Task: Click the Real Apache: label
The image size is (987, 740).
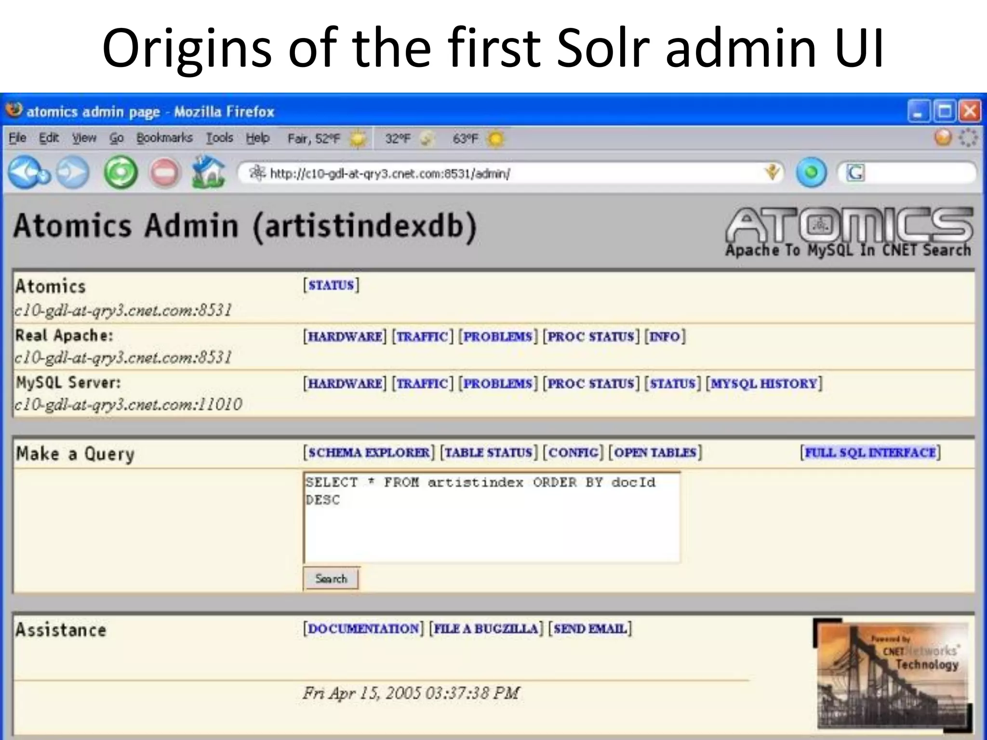Action: [x=64, y=335]
